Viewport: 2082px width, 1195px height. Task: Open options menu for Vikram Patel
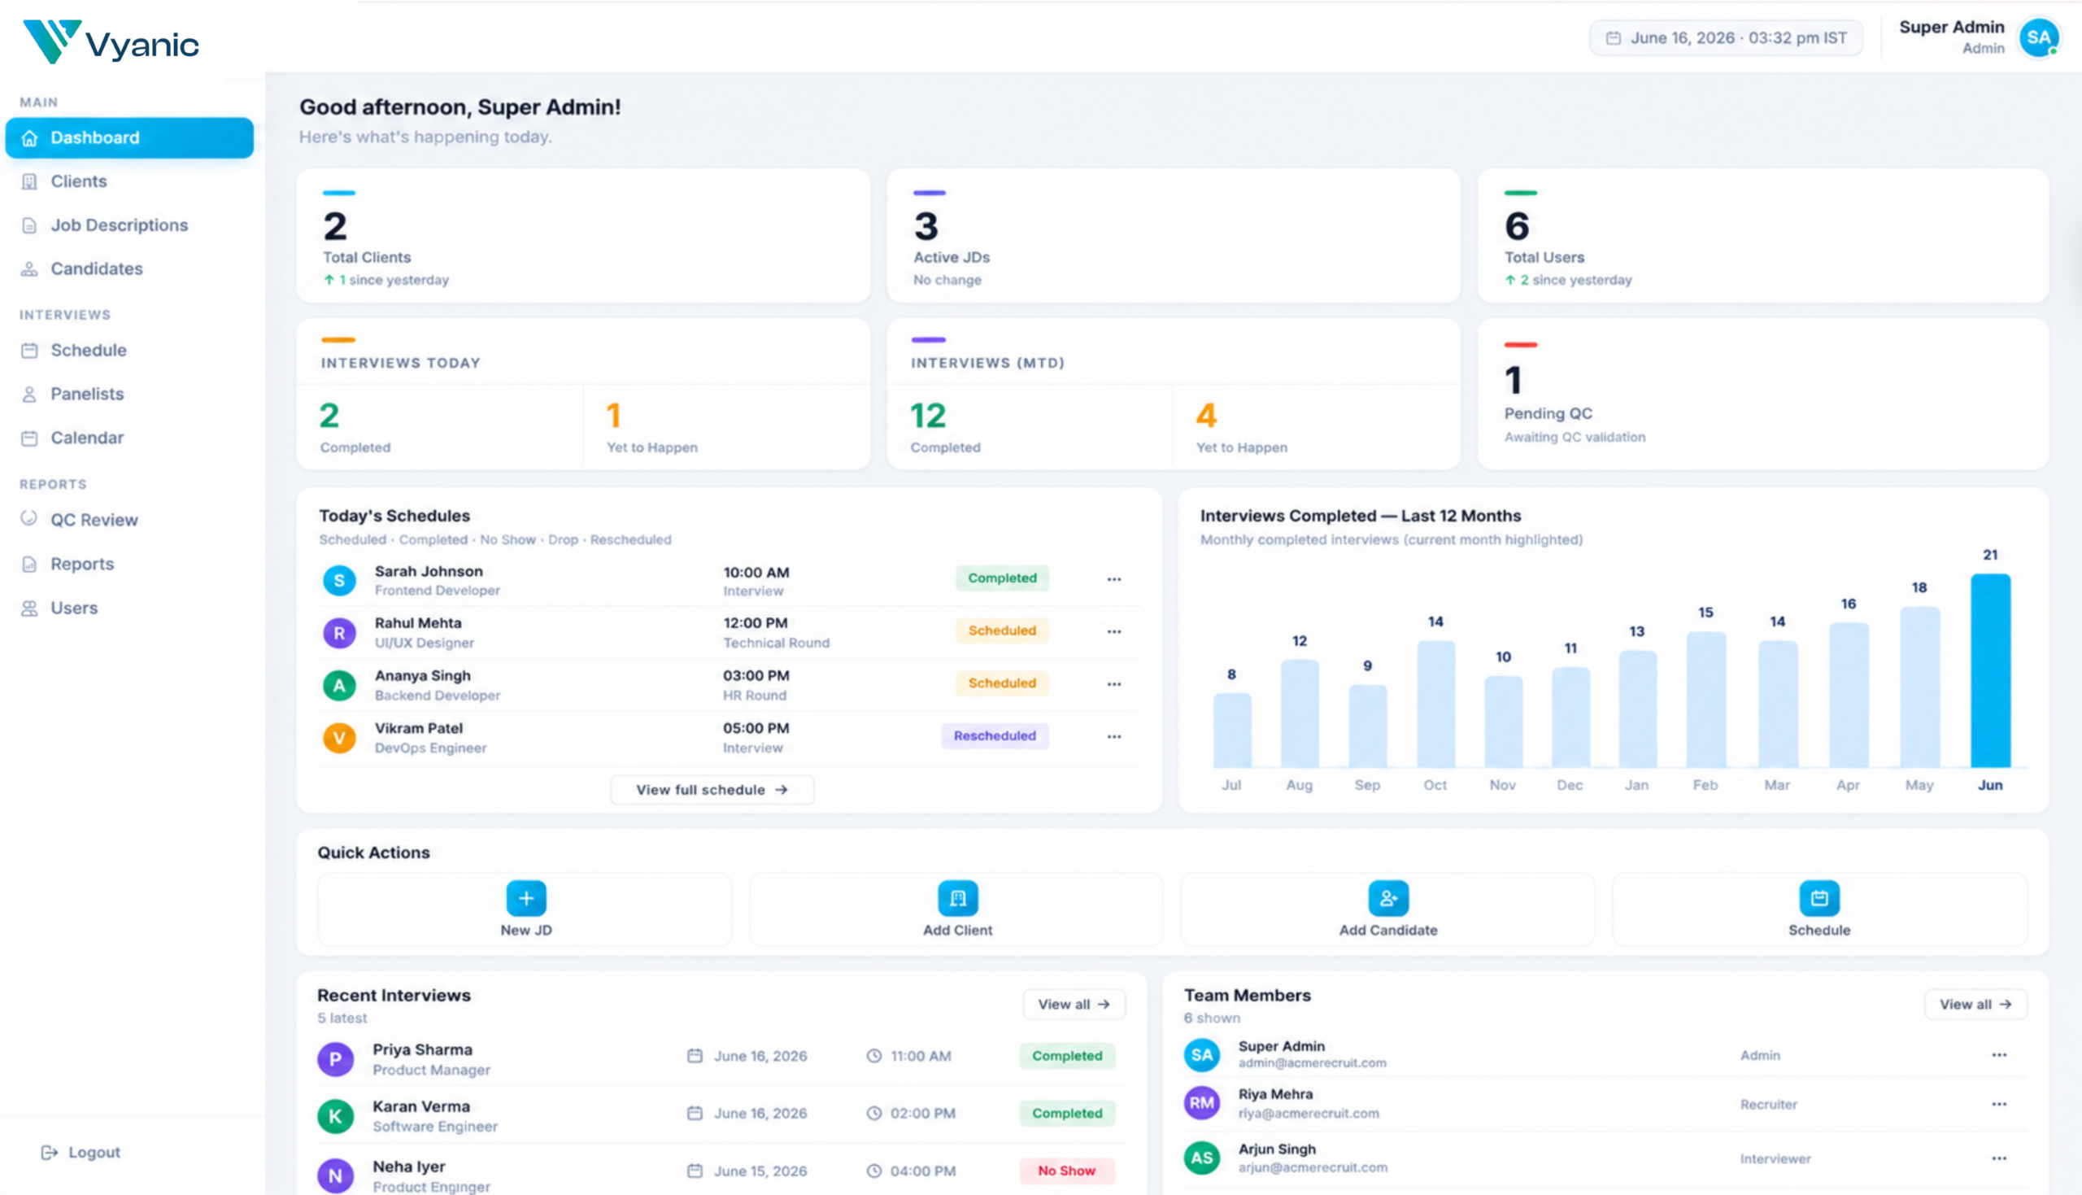(1114, 737)
